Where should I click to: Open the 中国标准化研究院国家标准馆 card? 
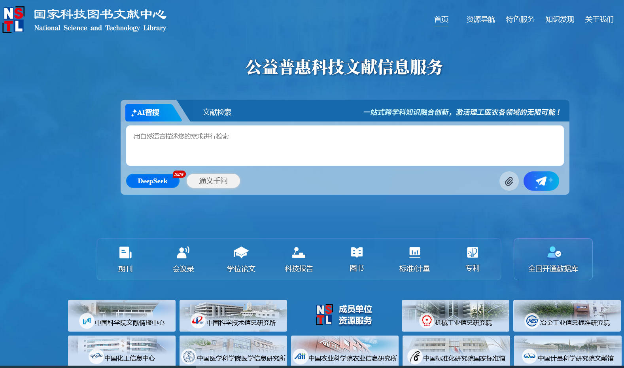(456, 351)
